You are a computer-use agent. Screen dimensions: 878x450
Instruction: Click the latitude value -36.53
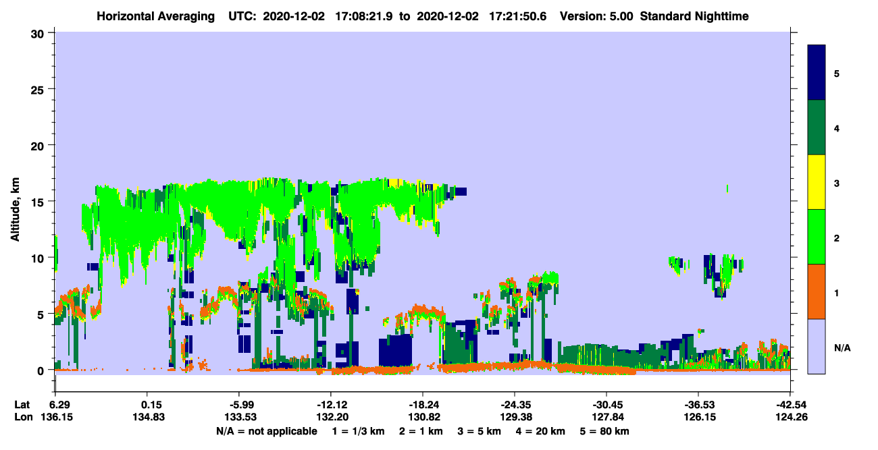pos(698,405)
